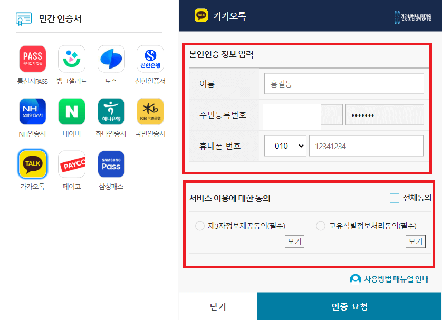Viewport: 442px width, 320px height.
Task: Open the 010 phone prefix dropdown
Action: click(285, 146)
